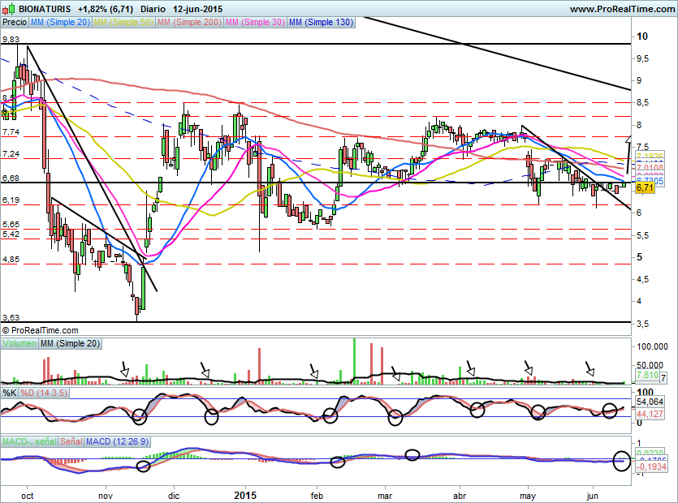678x503 pixels.
Task: Click the MM (Simple 200) moving average label
Action: point(188,23)
